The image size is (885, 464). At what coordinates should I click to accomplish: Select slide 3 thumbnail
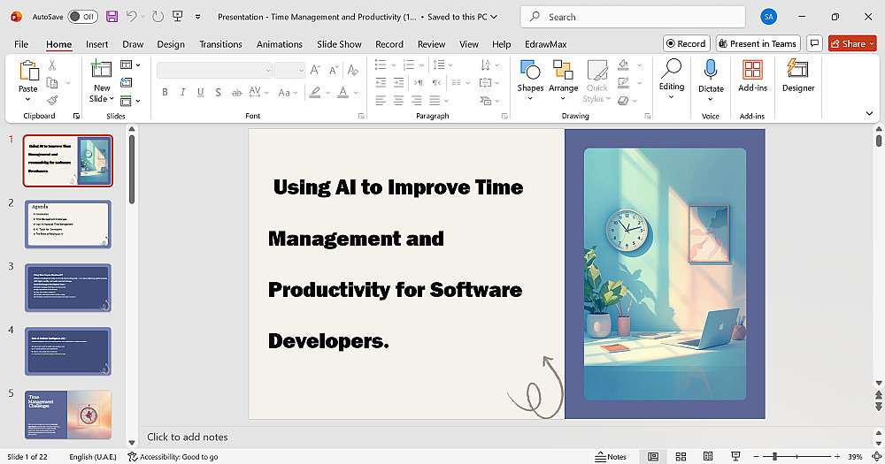pyautogui.click(x=68, y=287)
